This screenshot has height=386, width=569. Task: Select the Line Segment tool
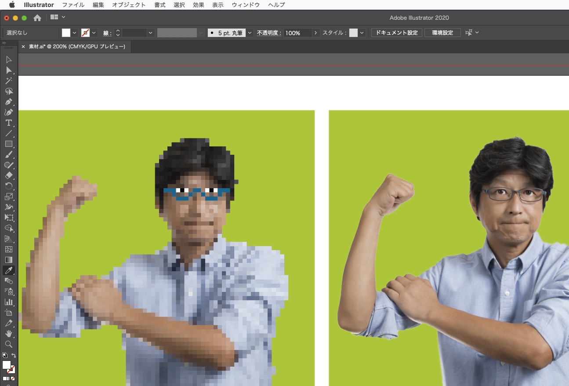(x=9, y=133)
